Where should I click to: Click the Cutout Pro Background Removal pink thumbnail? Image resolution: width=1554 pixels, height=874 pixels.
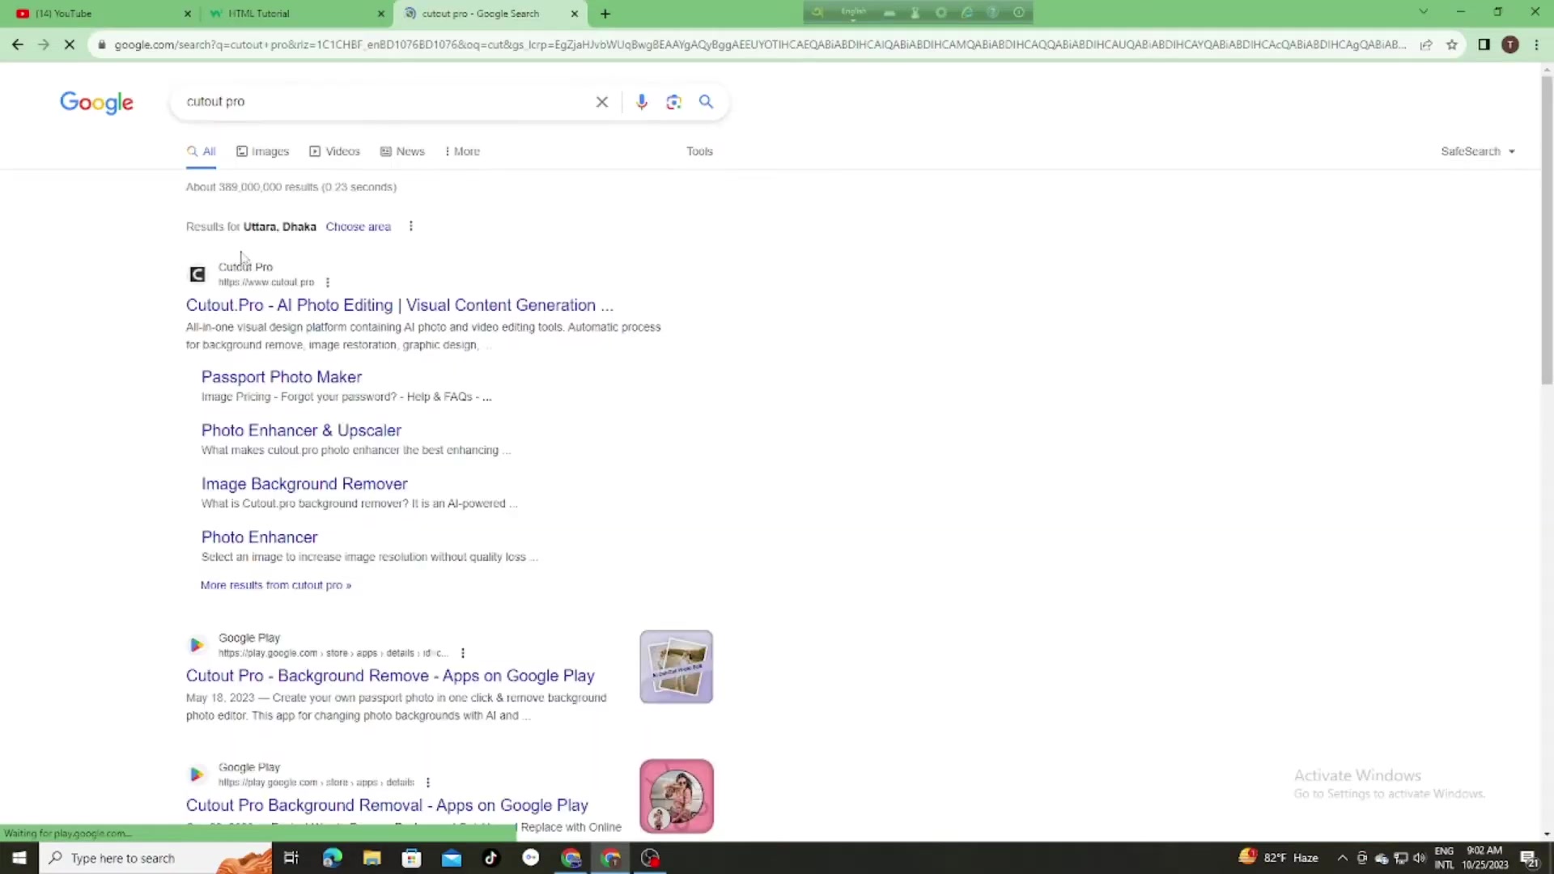click(677, 796)
